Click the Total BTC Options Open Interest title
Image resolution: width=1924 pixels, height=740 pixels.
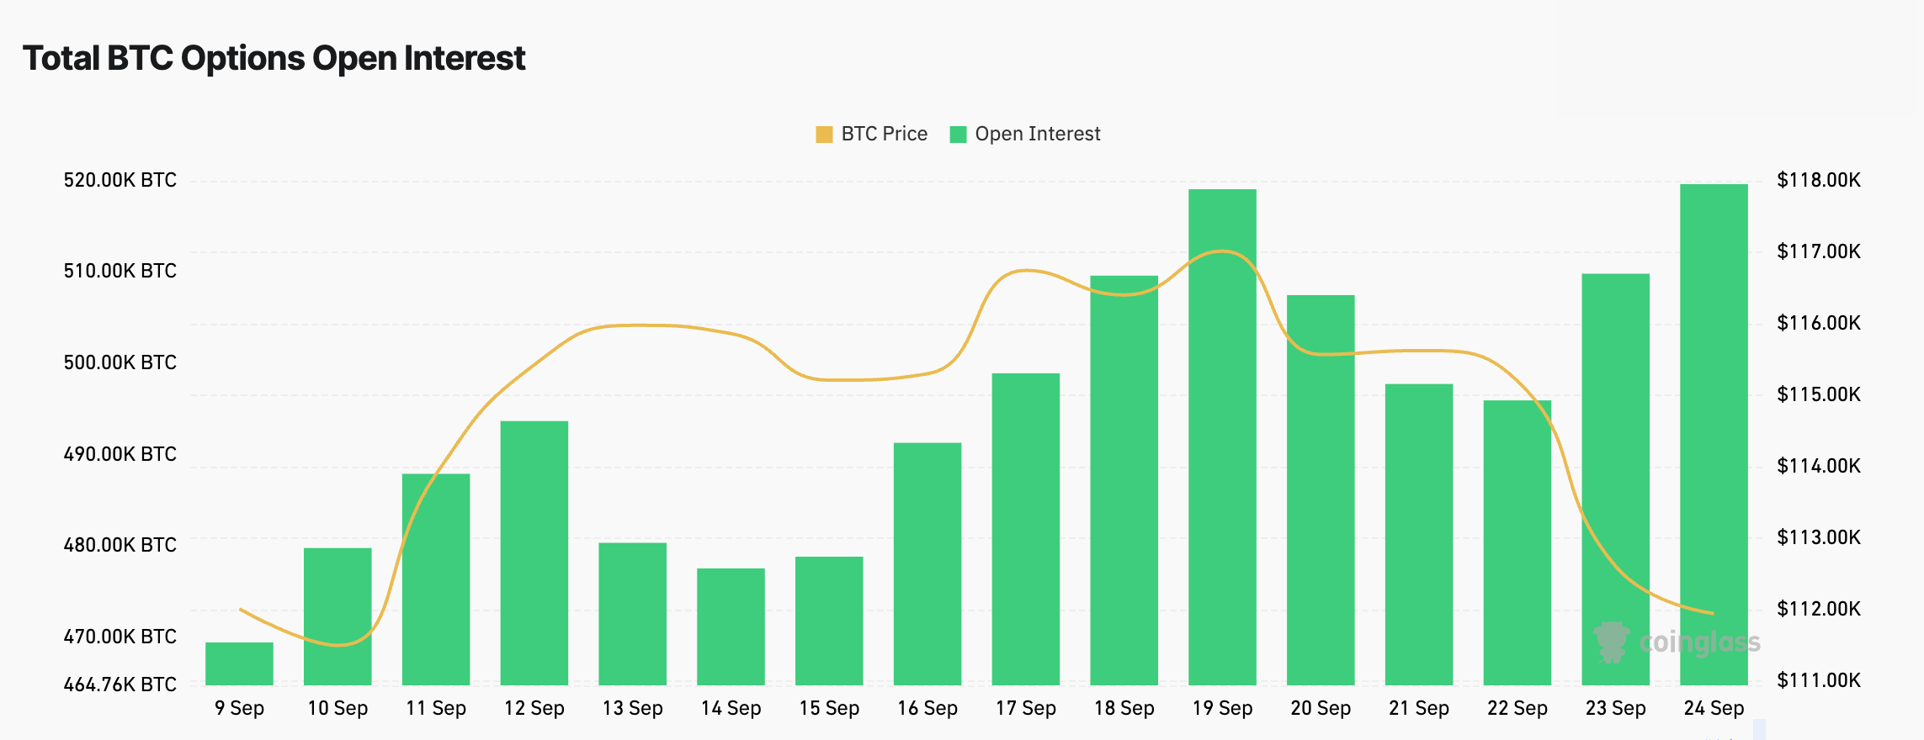click(x=274, y=58)
